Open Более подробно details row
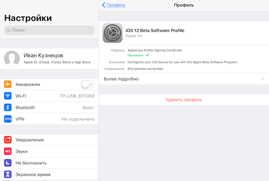 tap(184, 79)
